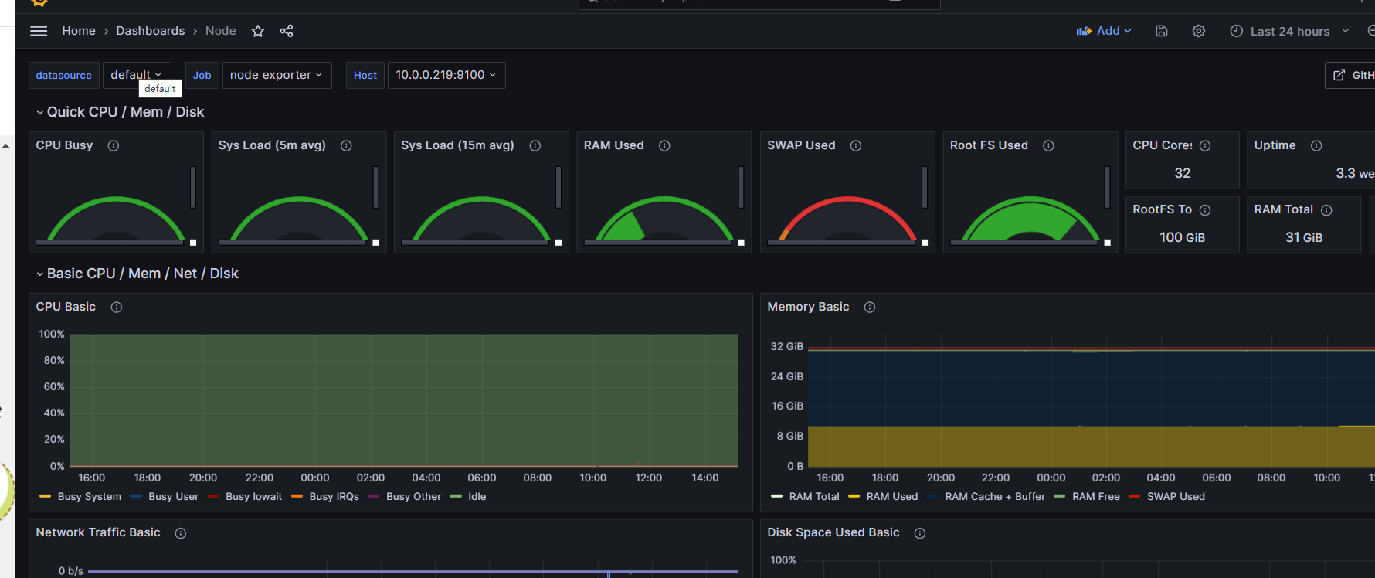This screenshot has height=578, width=1375.
Task: Click the RAM Used gauge
Action: 664,219
